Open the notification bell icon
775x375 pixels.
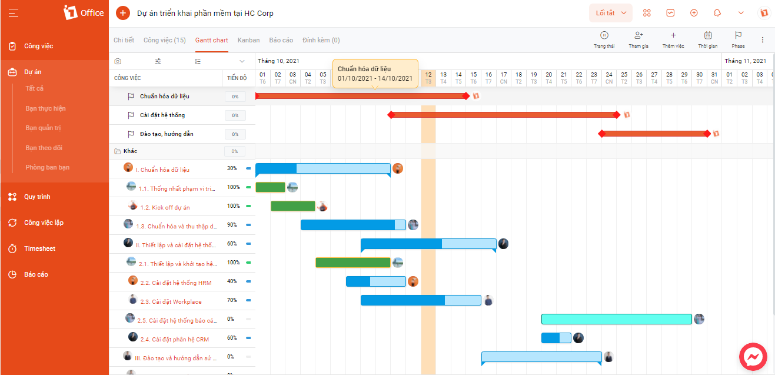tap(717, 13)
